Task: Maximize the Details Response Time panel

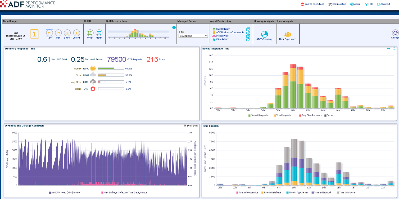Action: (x=394, y=49)
